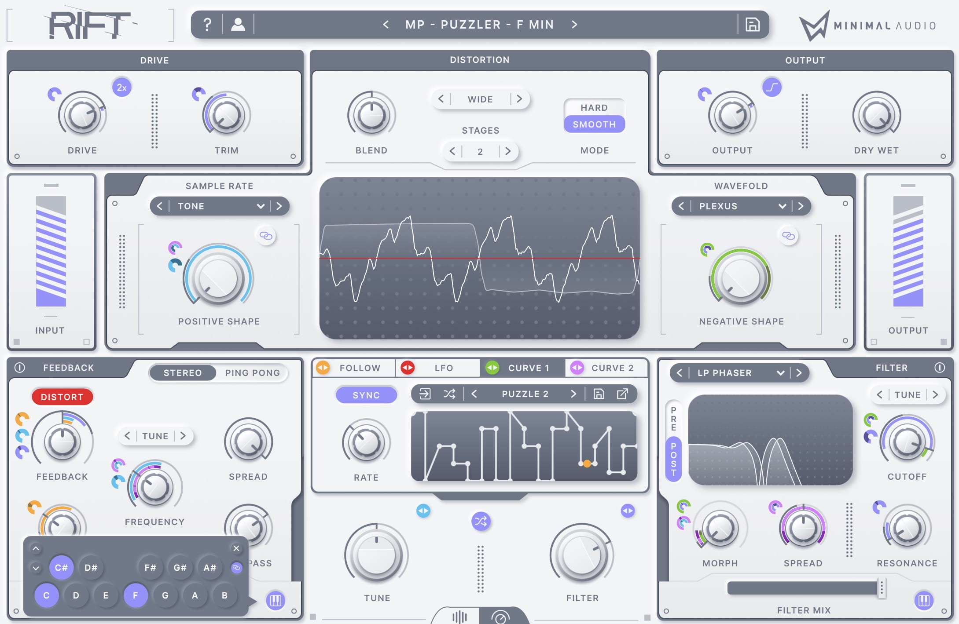Image resolution: width=959 pixels, height=624 pixels.
Task: Toggle the Feedback section power button
Action: point(19,368)
